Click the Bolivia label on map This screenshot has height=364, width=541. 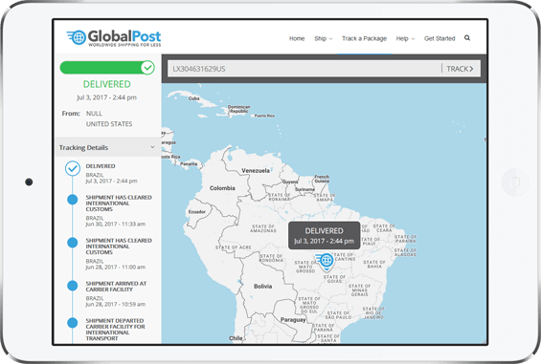pos(263,287)
